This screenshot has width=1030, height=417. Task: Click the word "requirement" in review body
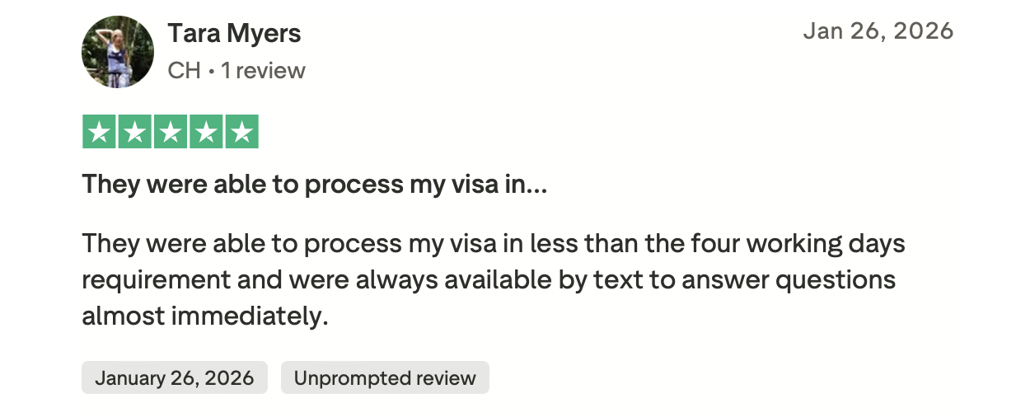tap(156, 280)
